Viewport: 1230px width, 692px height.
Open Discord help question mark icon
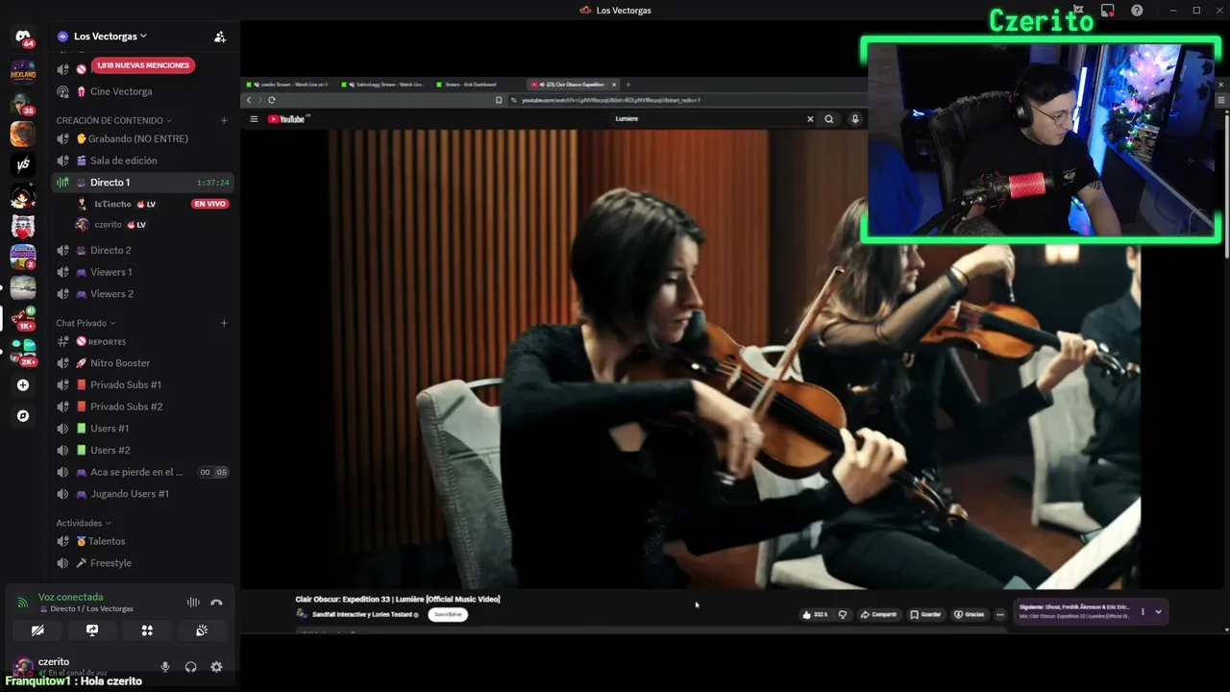coord(1138,11)
